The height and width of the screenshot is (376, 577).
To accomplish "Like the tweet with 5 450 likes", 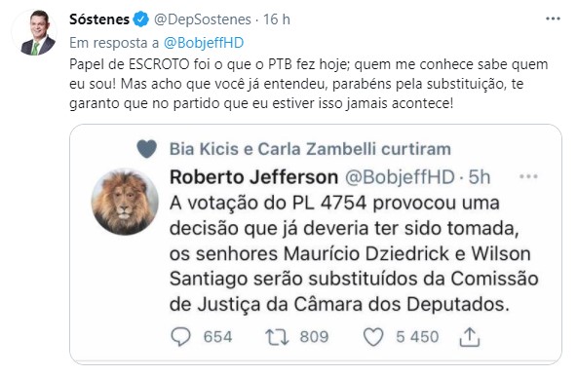I will pyautogui.click(x=373, y=337).
